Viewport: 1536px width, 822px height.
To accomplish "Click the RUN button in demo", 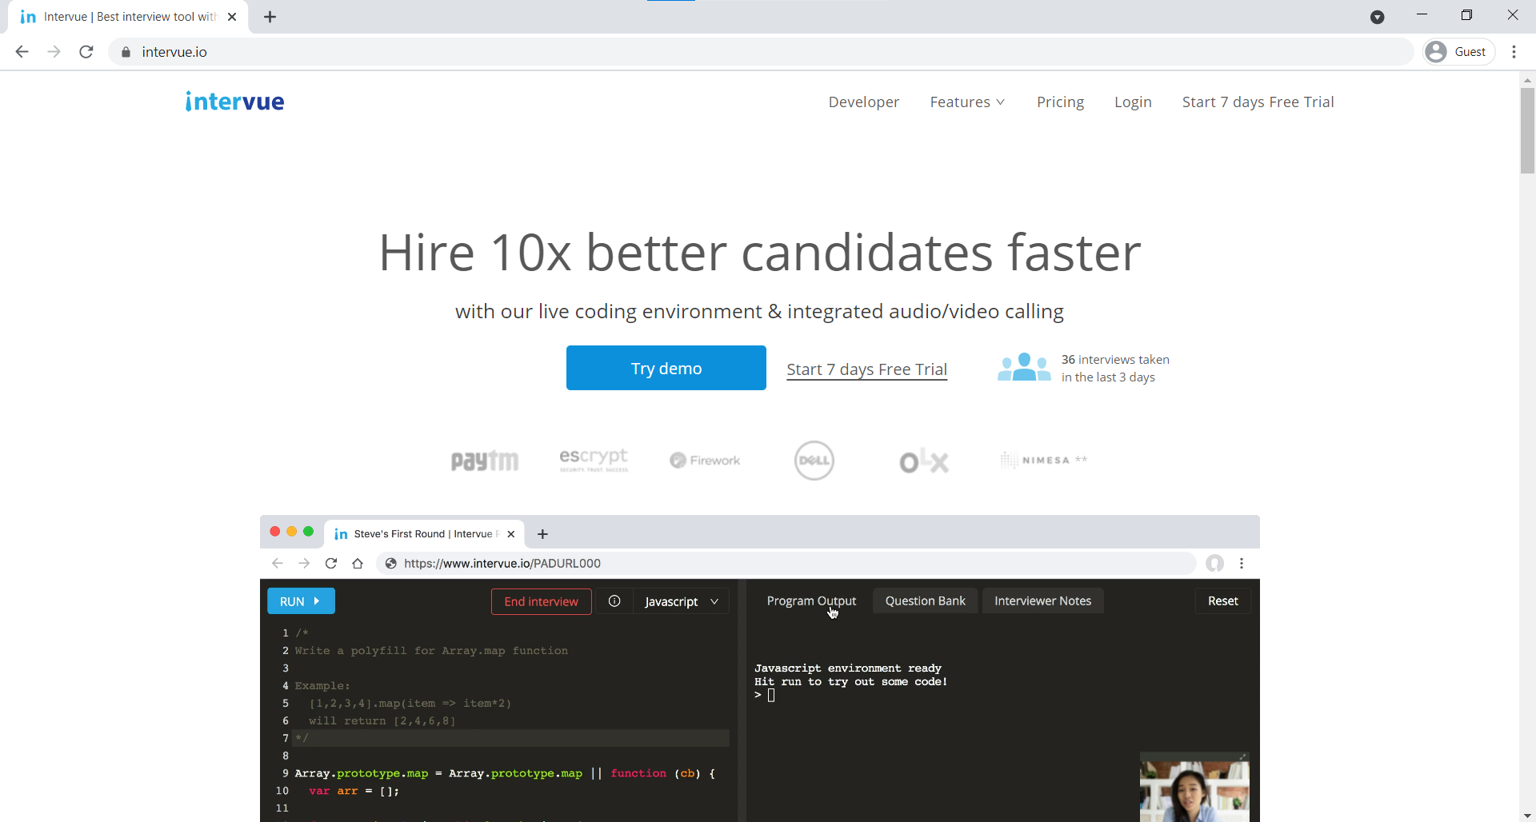I will pyautogui.click(x=301, y=601).
